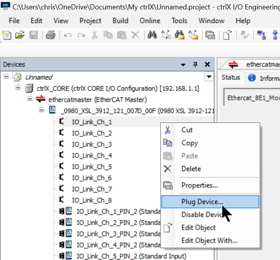Click the Properties toolbar icon
Image resolution: width=280 pixels, height=260 pixels.
tap(210, 35)
